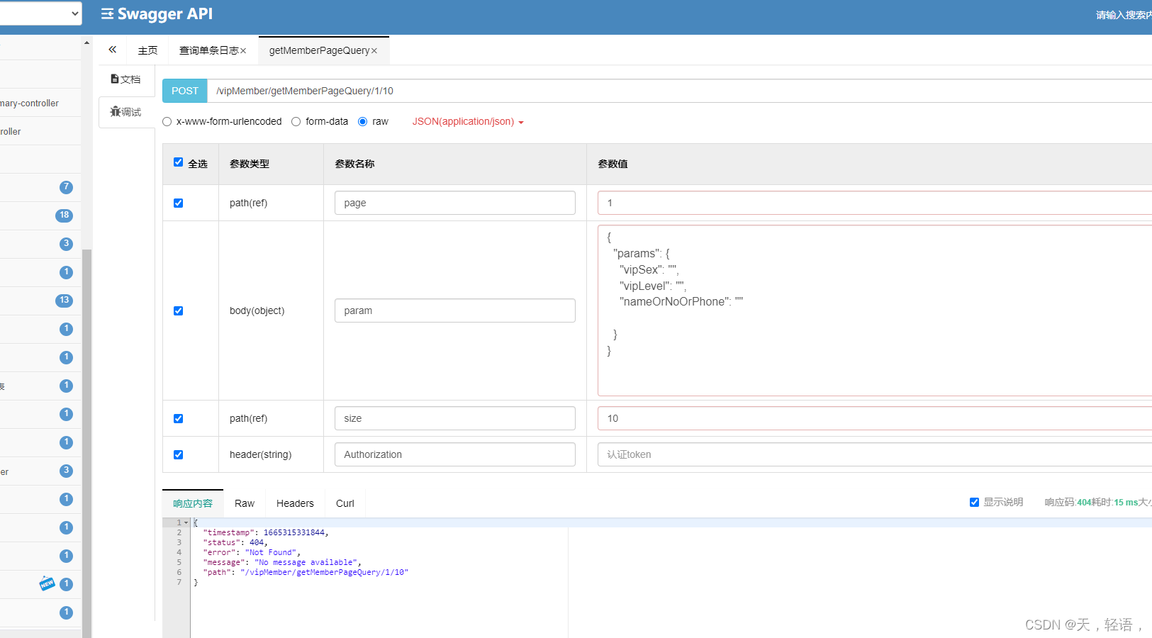This screenshot has height=638, width=1152.
Task: Open the top-left group selector dropdown
Action: pos(40,13)
